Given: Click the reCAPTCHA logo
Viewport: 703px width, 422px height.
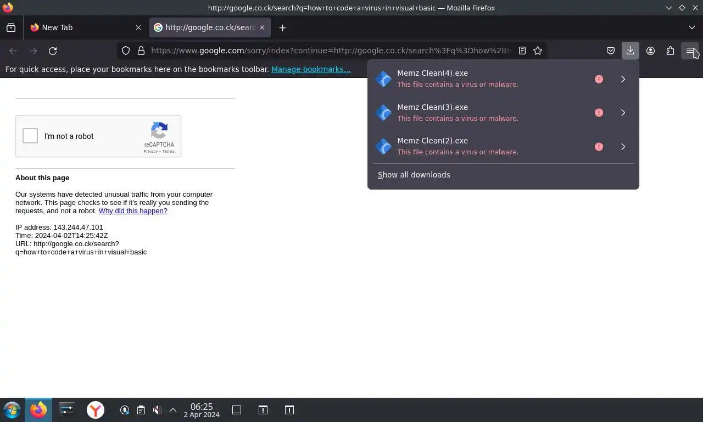Looking at the screenshot, I should [x=159, y=131].
